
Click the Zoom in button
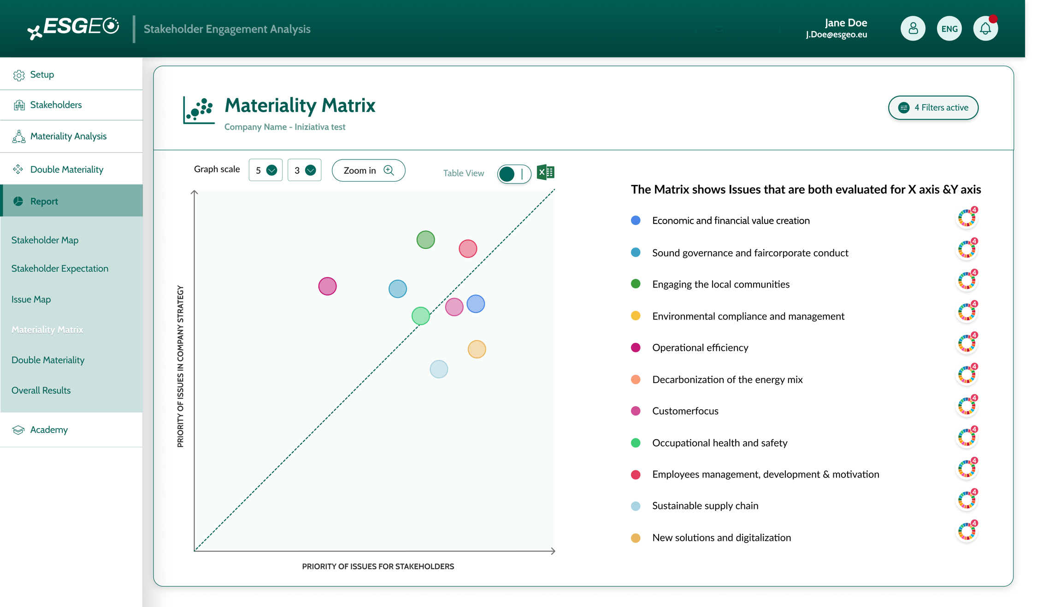coord(368,170)
